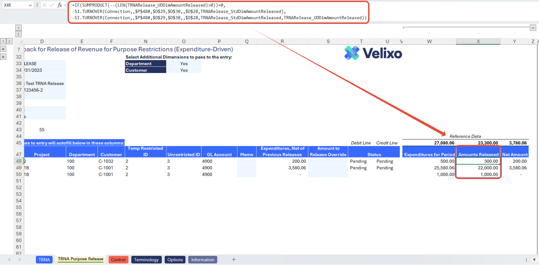This screenshot has width=539, height=265.
Task: Click the Insert Function fx icon
Action: 60,5
